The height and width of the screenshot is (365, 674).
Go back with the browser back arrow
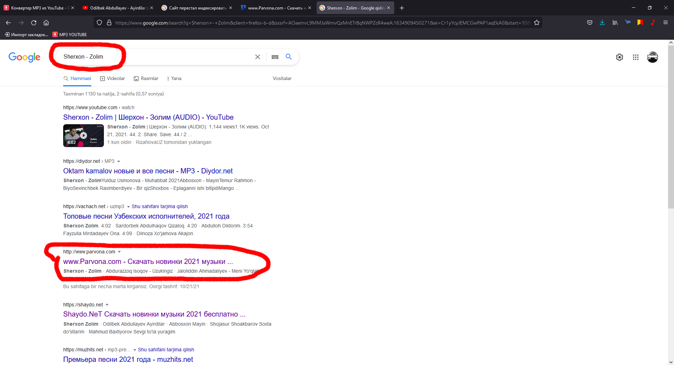8,23
